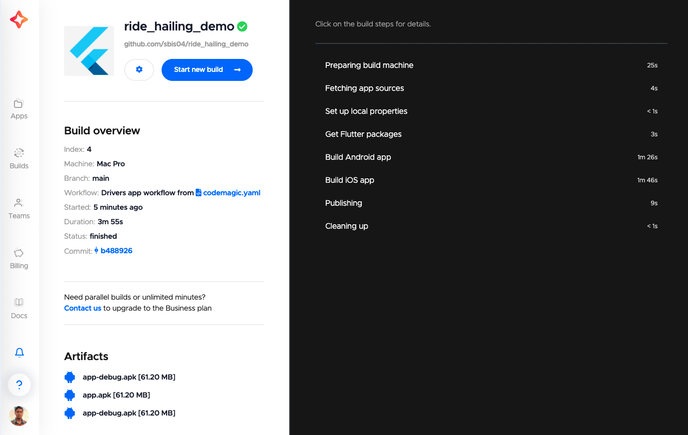Click the user profile avatar
This screenshot has width=688, height=435.
point(19,416)
